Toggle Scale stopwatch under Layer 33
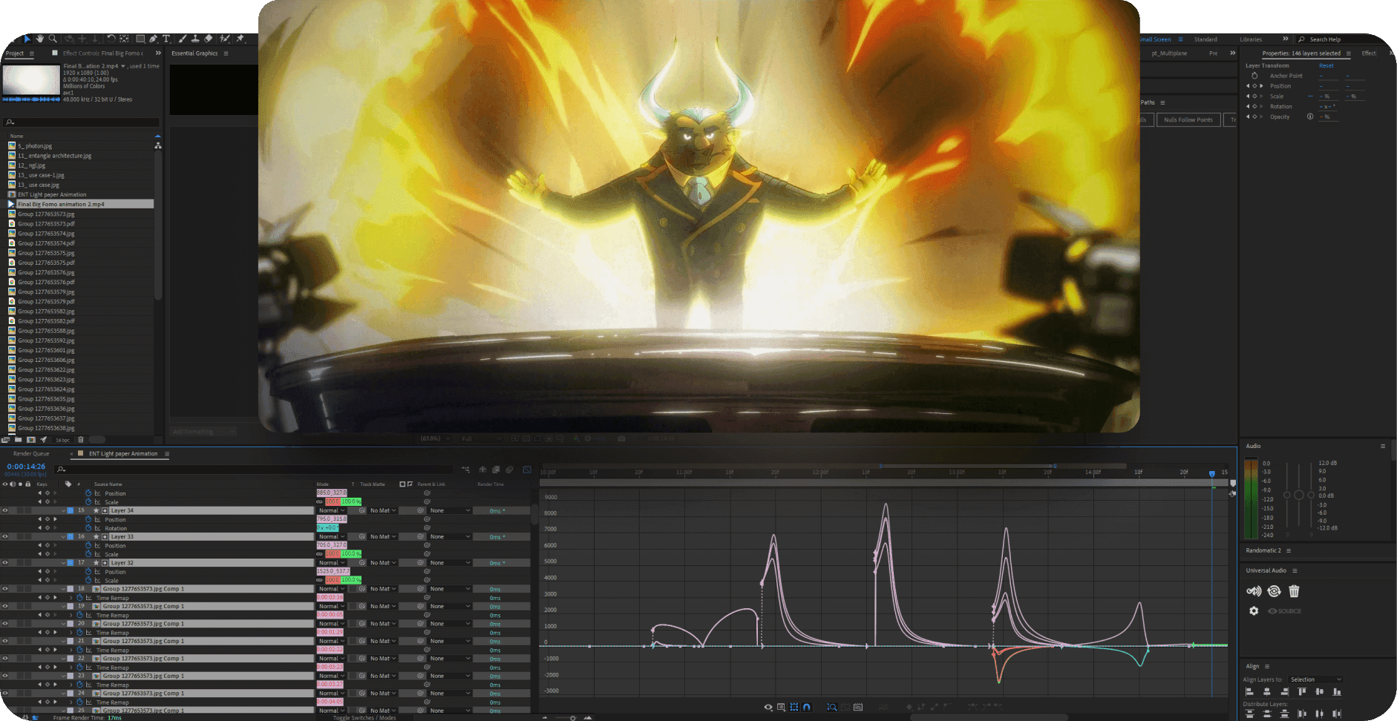Viewport: 1397px width, 721px height. click(88, 554)
